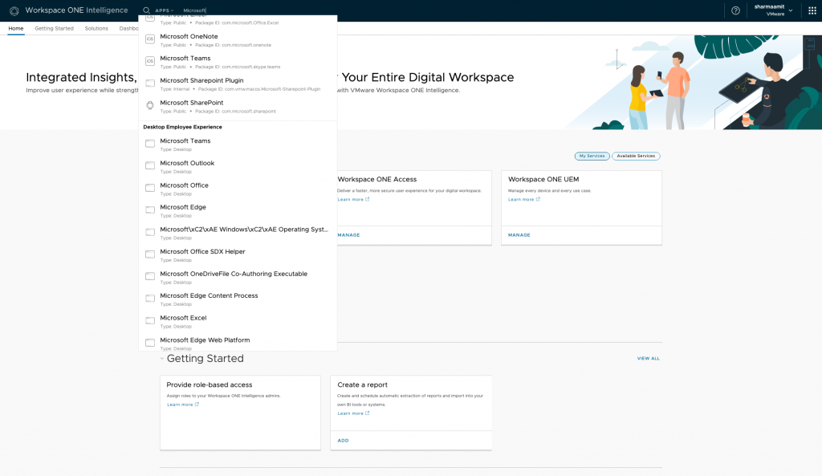
Task: Click the Workspace ONE Intelligence logo icon
Action: click(14, 10)
